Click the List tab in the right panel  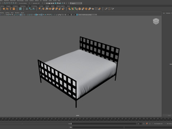[164, 13]
